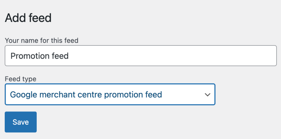Show feed type options list

(110, 94)
